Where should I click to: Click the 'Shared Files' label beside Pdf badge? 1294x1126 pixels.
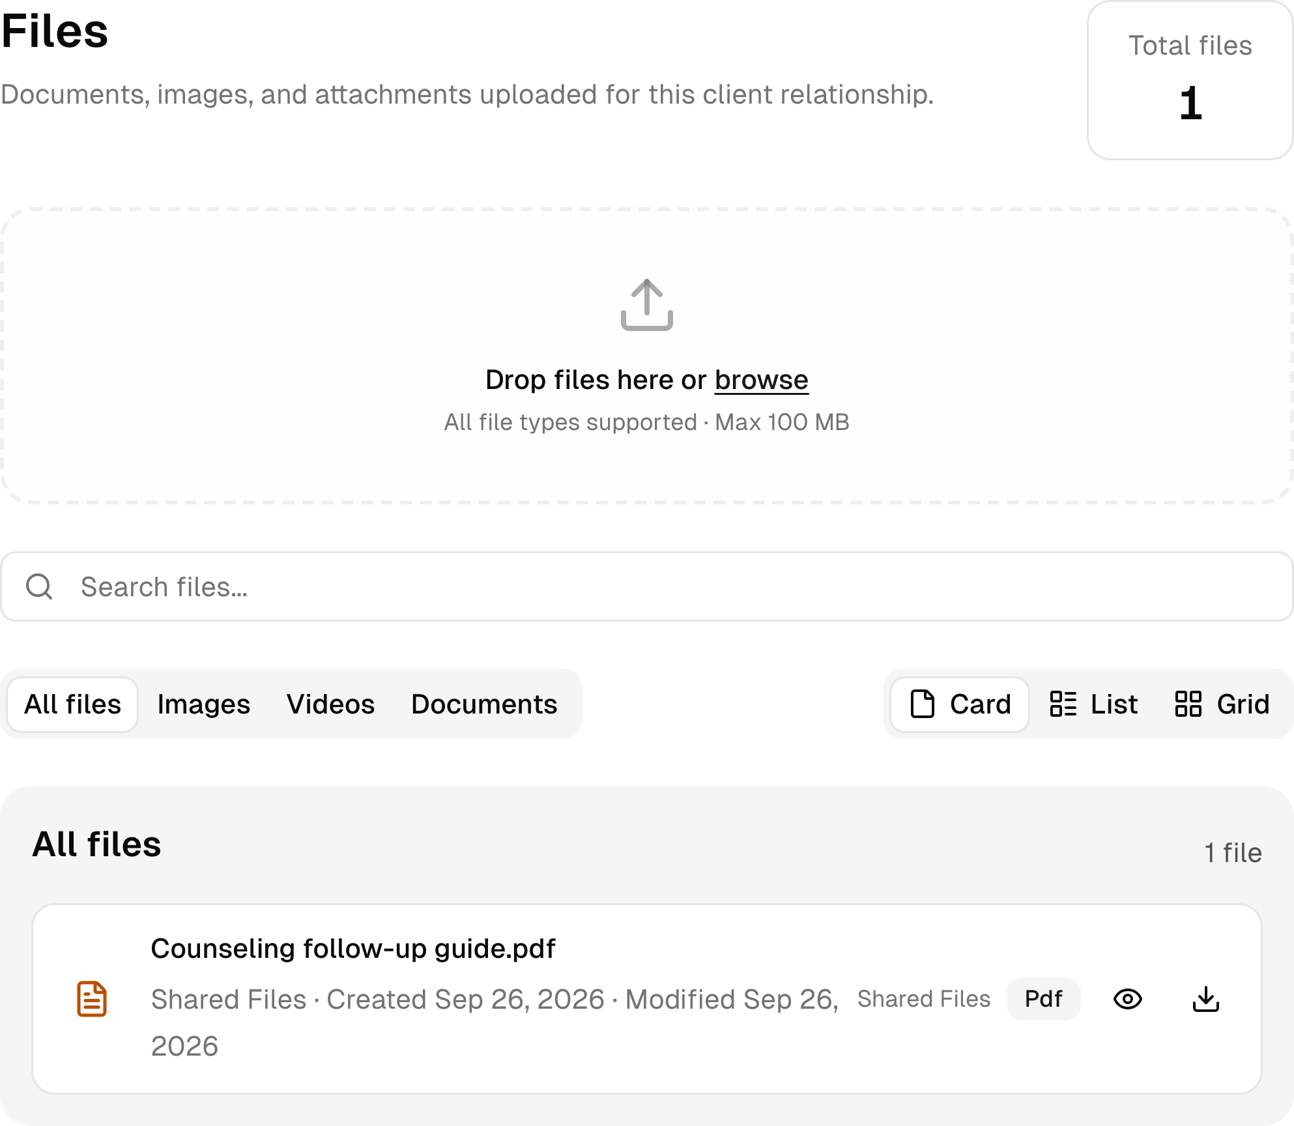click(923, 999)
